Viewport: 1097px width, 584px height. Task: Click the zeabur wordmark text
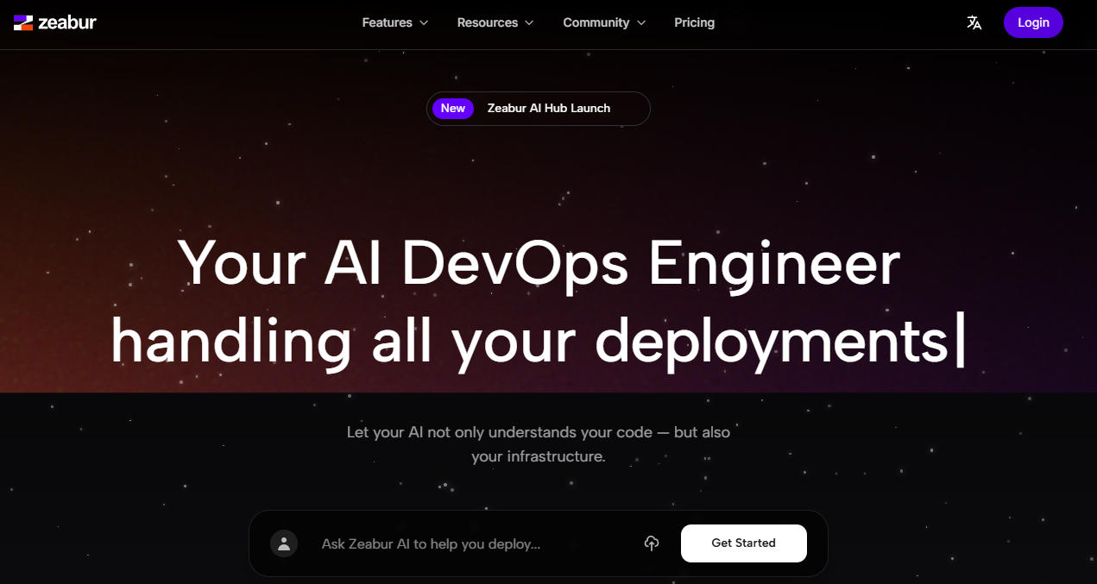67,22
